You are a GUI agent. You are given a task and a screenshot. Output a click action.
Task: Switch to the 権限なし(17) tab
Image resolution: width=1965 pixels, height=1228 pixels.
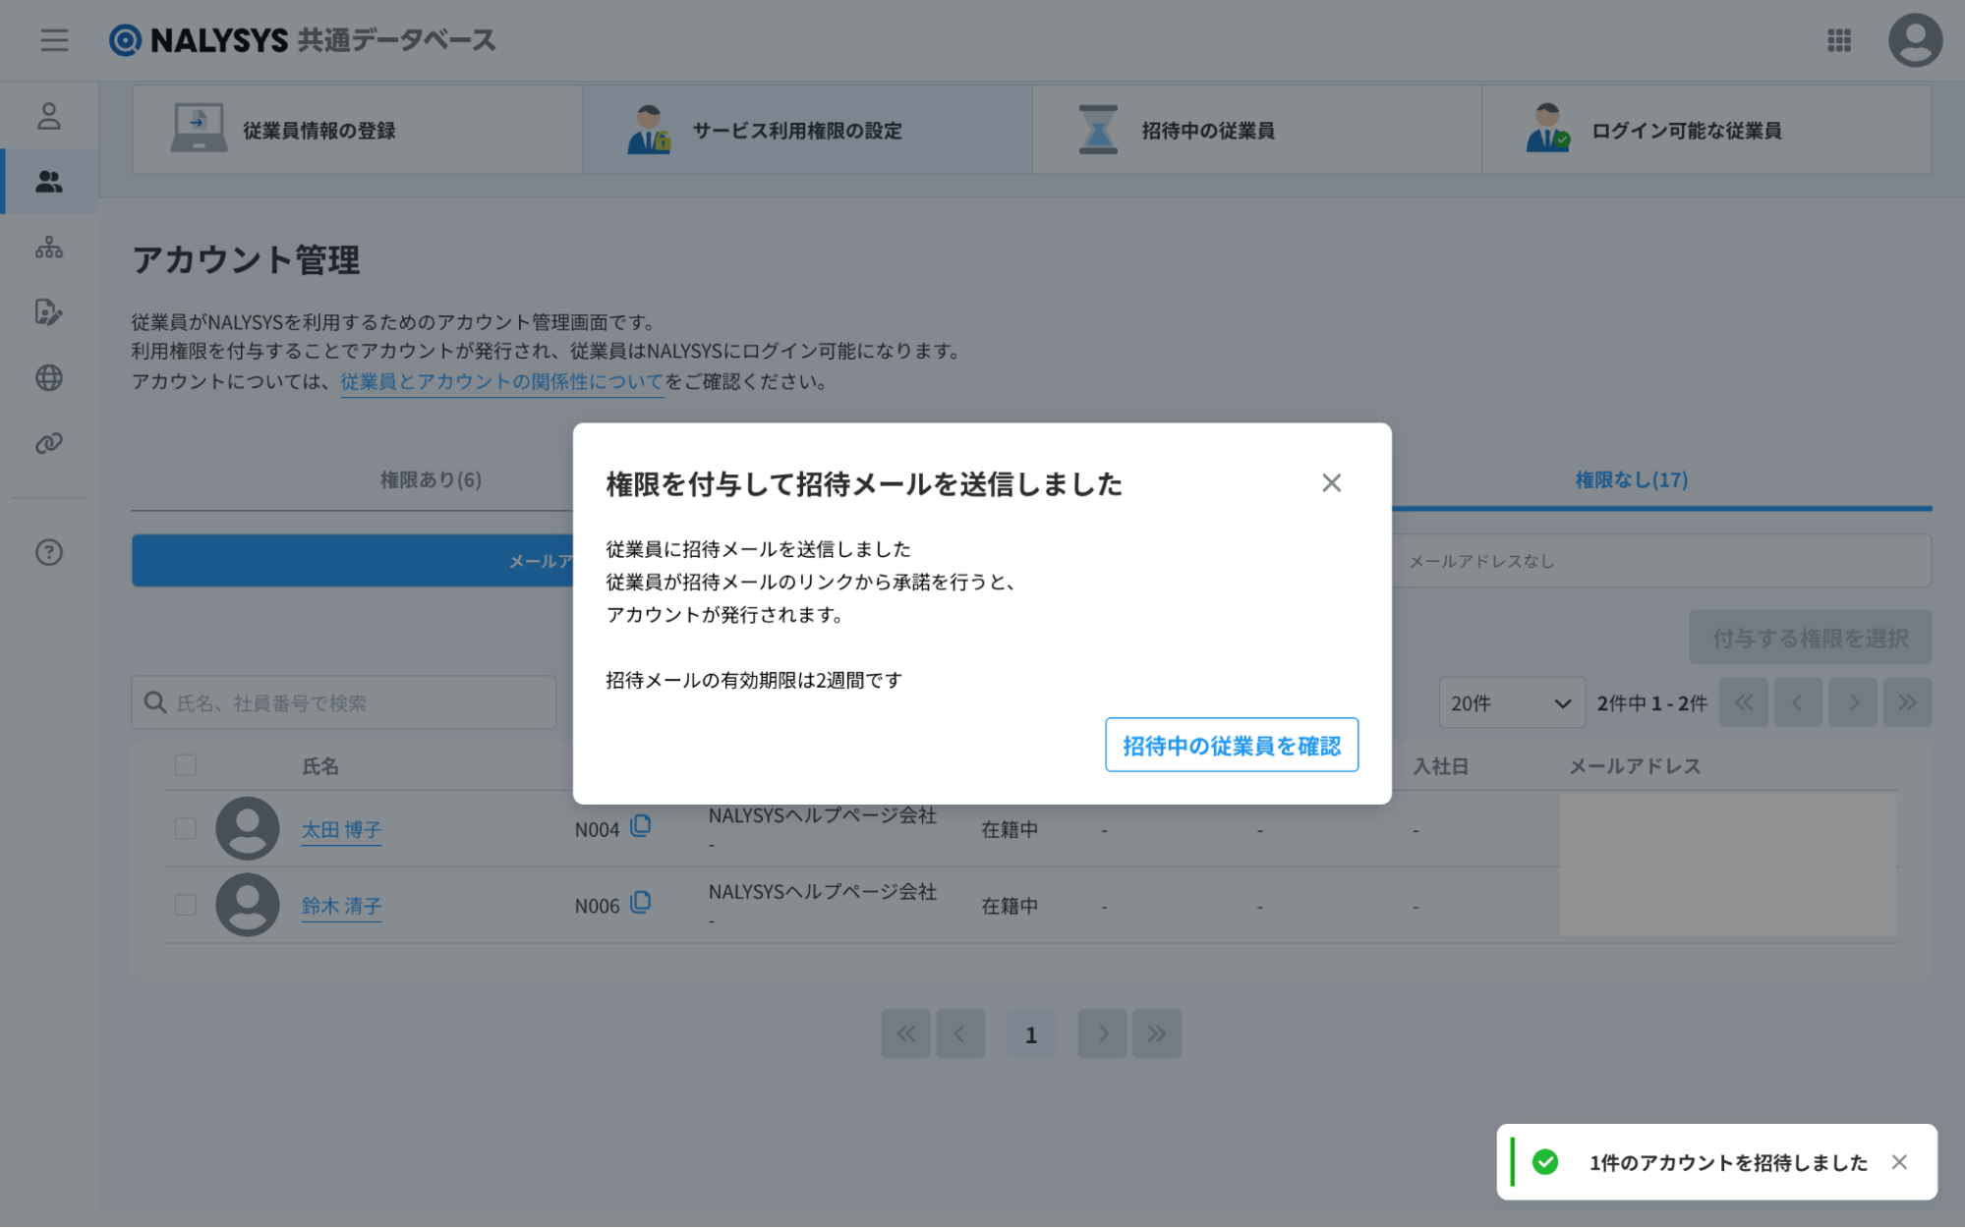[1631, 480]
